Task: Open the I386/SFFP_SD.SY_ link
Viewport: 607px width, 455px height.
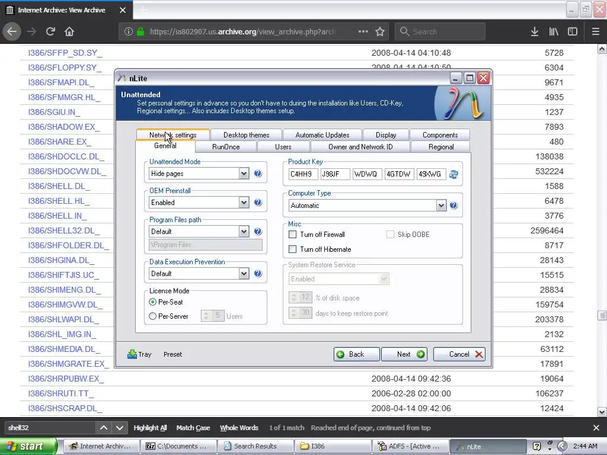Action: coord(65,53)
